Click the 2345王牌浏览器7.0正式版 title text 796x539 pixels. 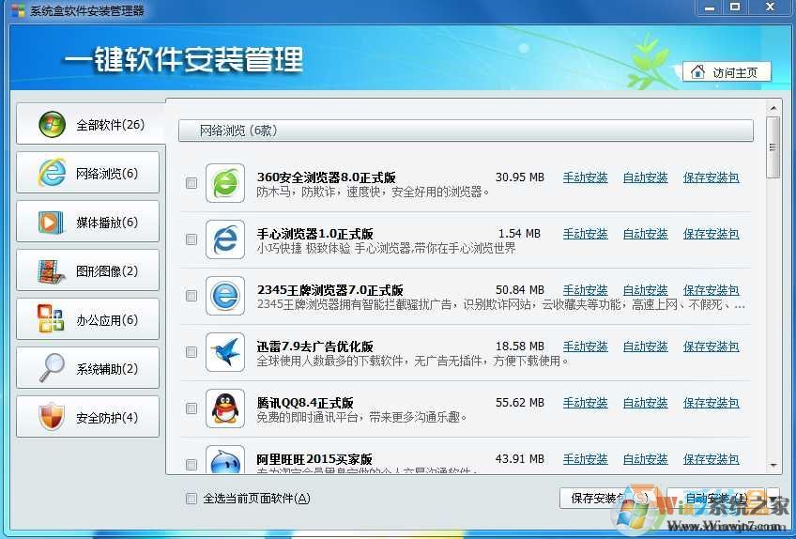tap(330, 290)
